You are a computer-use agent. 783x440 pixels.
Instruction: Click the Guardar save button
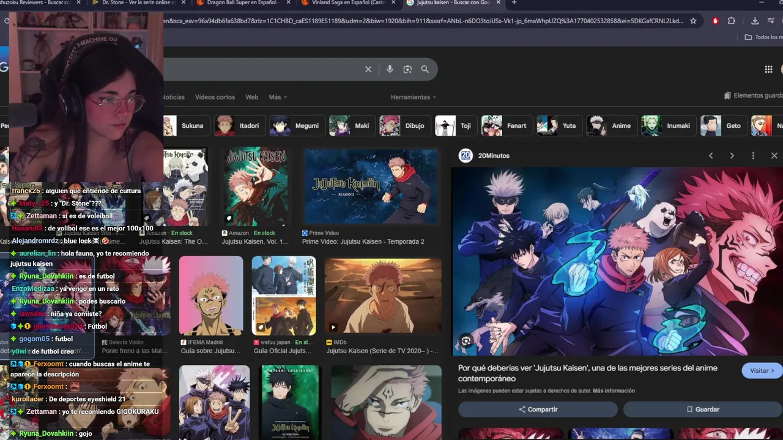click(702, 409)
